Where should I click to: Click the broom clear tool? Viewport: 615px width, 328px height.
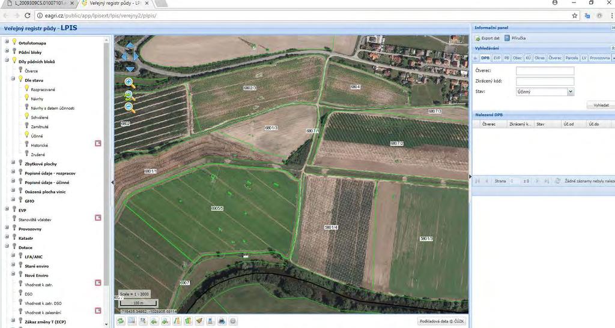199,321
